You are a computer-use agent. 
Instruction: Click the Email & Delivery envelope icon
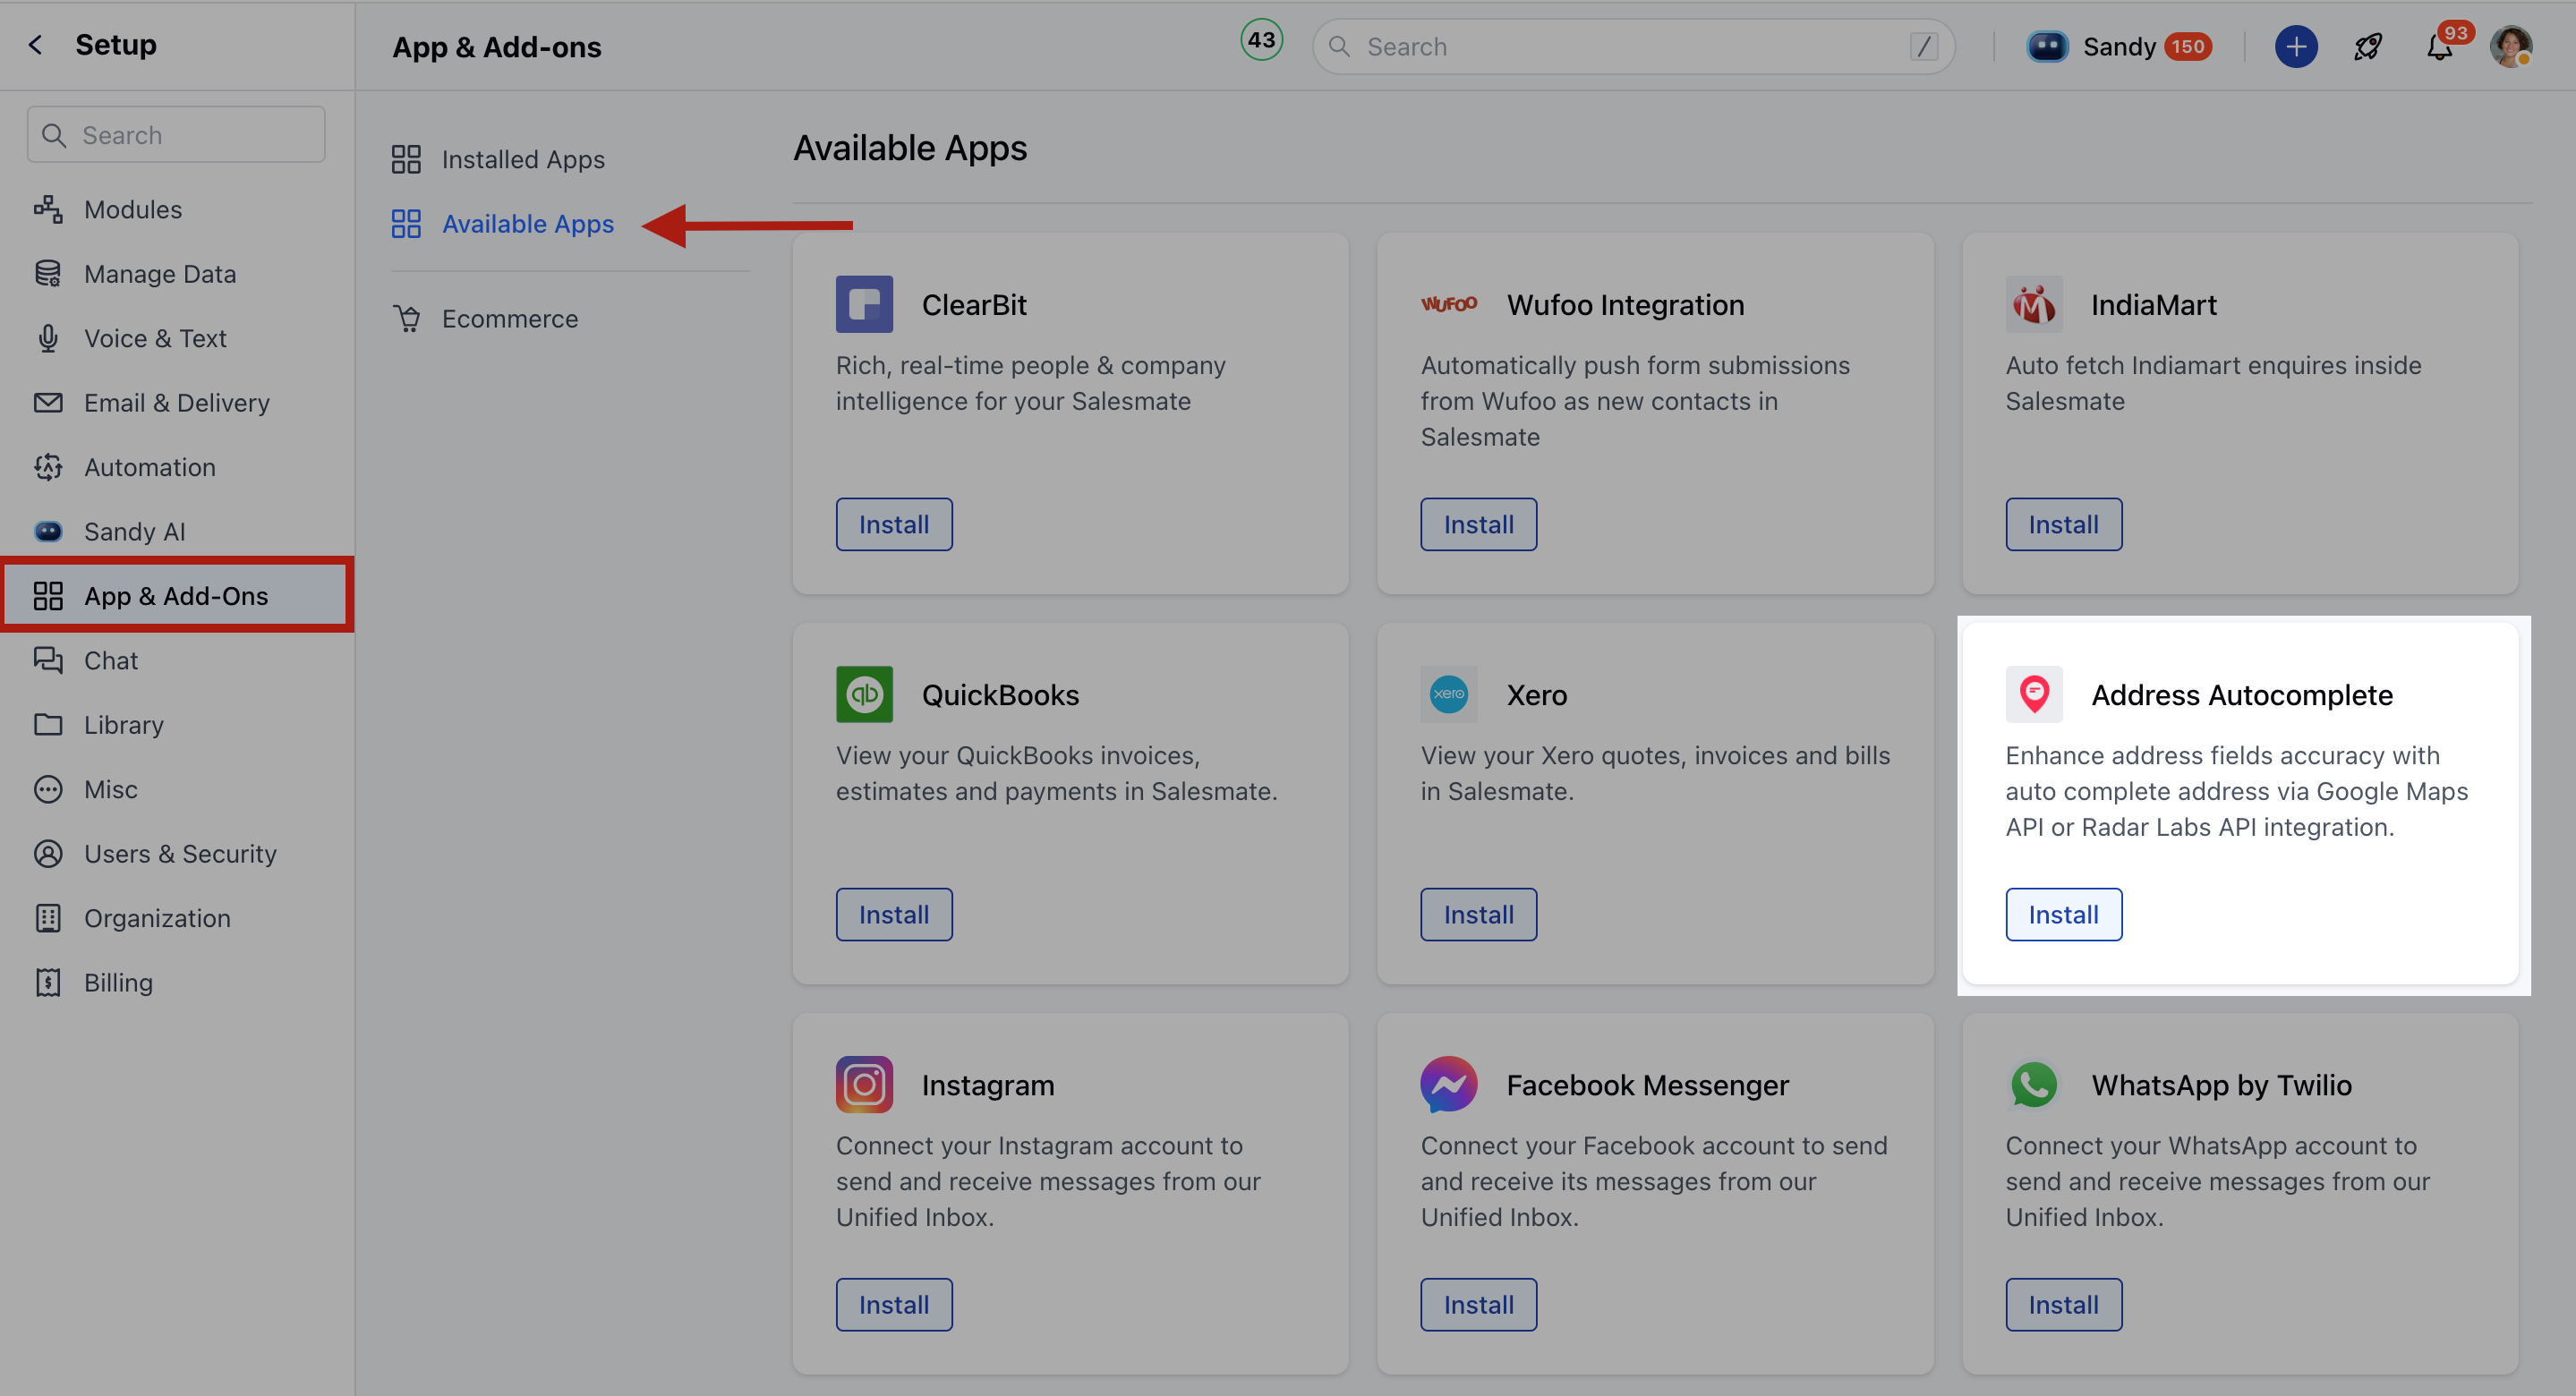click(48, 402)
